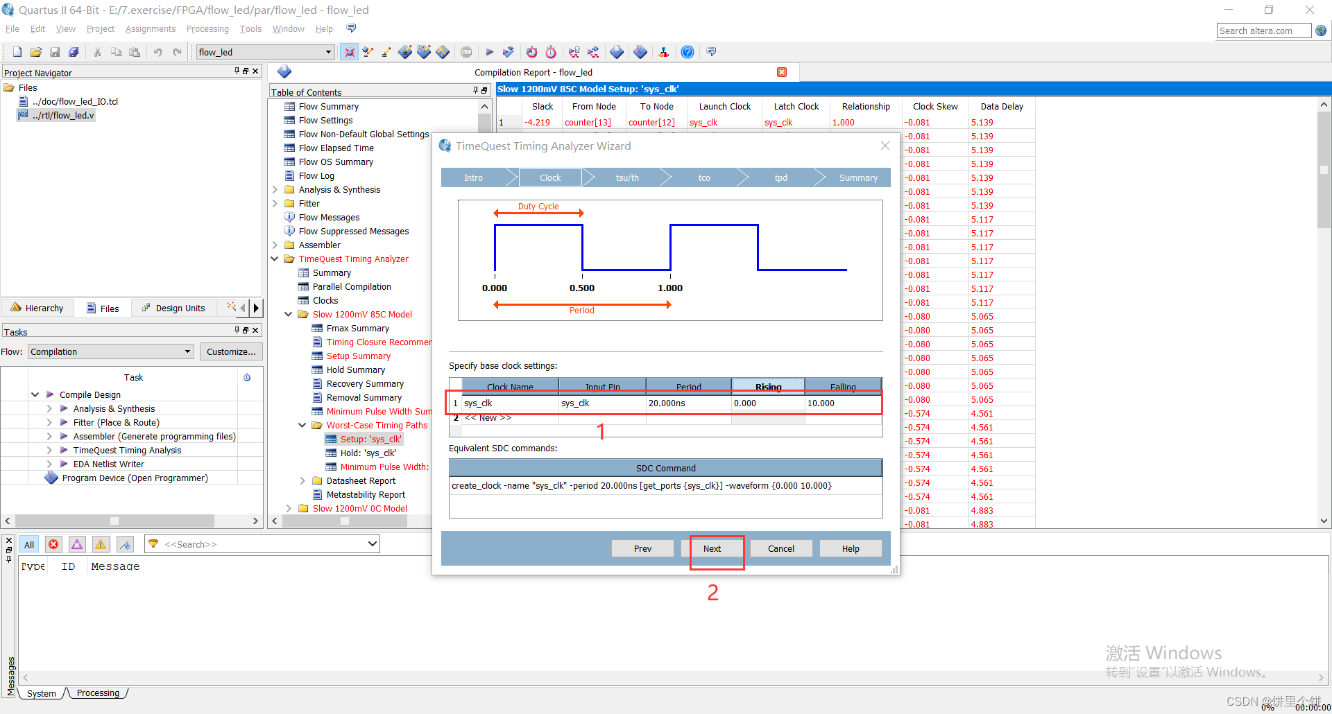Filter messages by critical warning icon

click(77, 544)
